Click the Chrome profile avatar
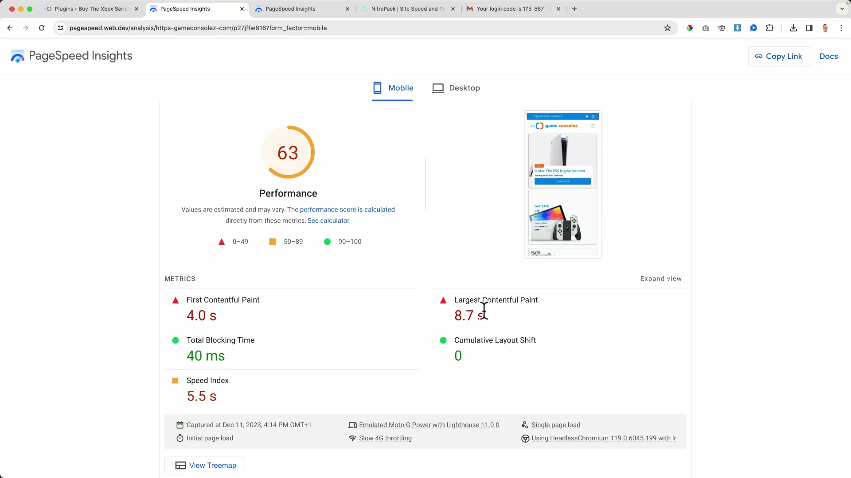 point(825,28)
